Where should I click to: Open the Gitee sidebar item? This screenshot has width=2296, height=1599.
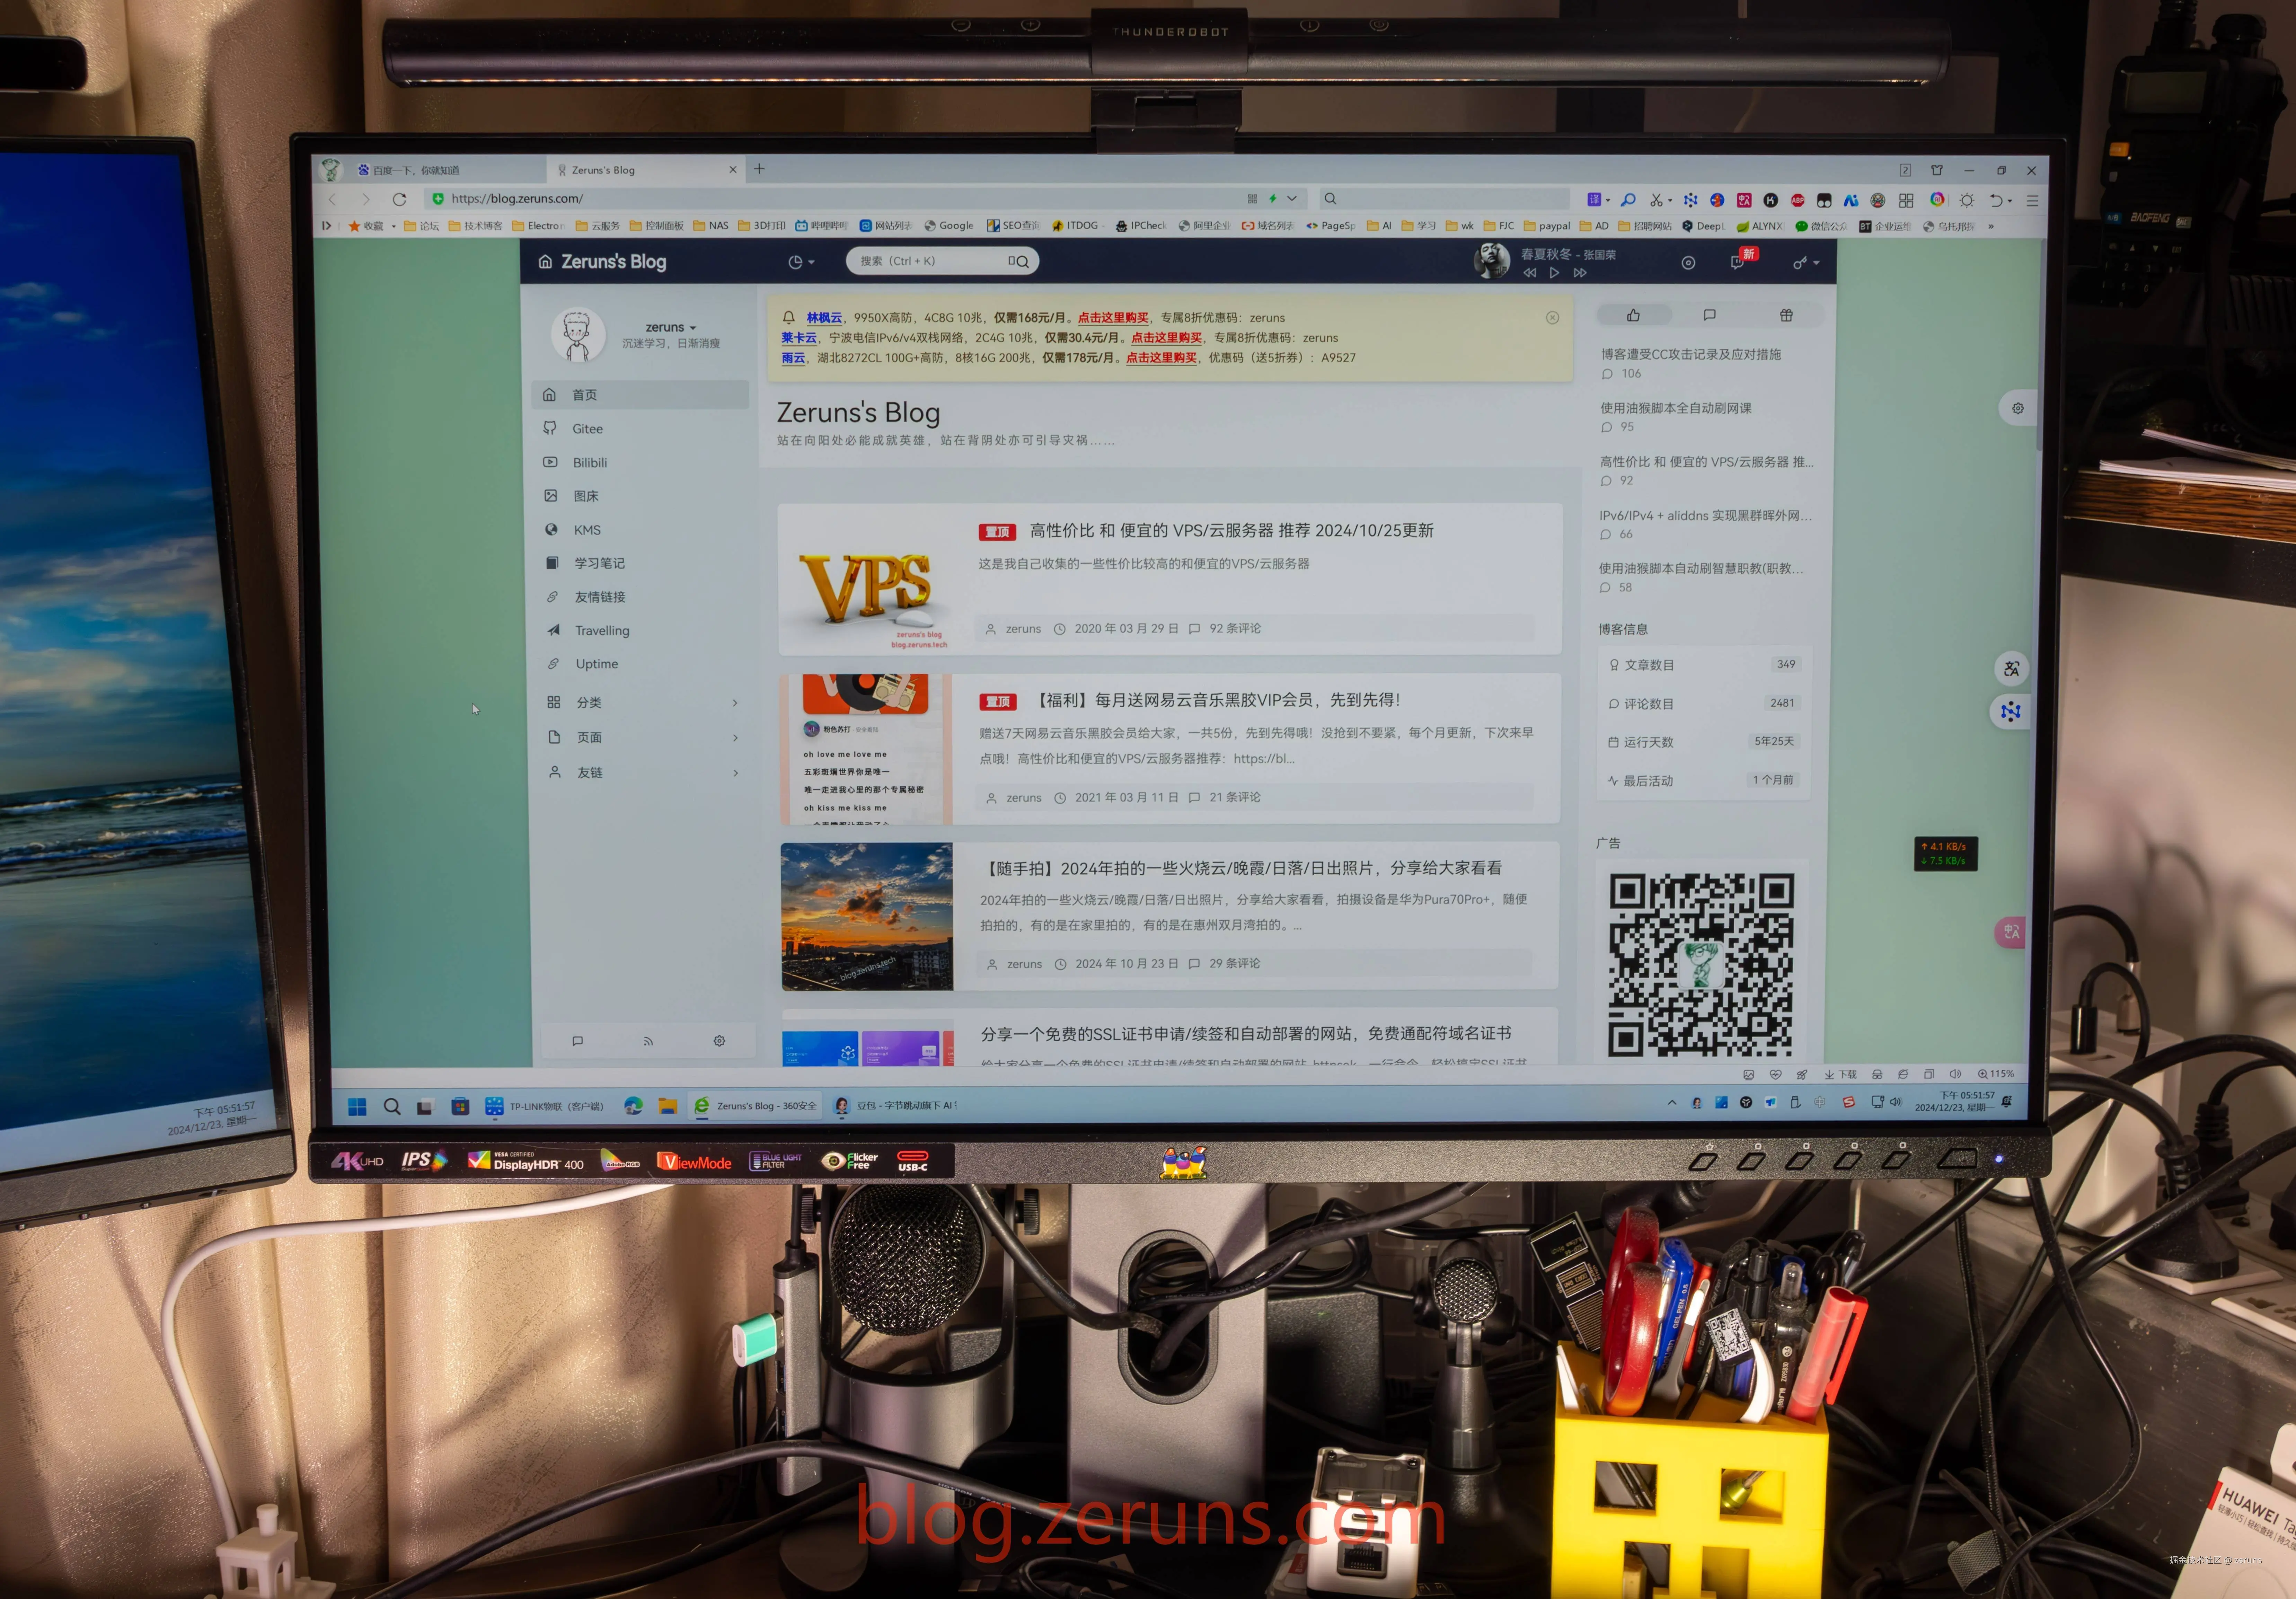point(587,429)
